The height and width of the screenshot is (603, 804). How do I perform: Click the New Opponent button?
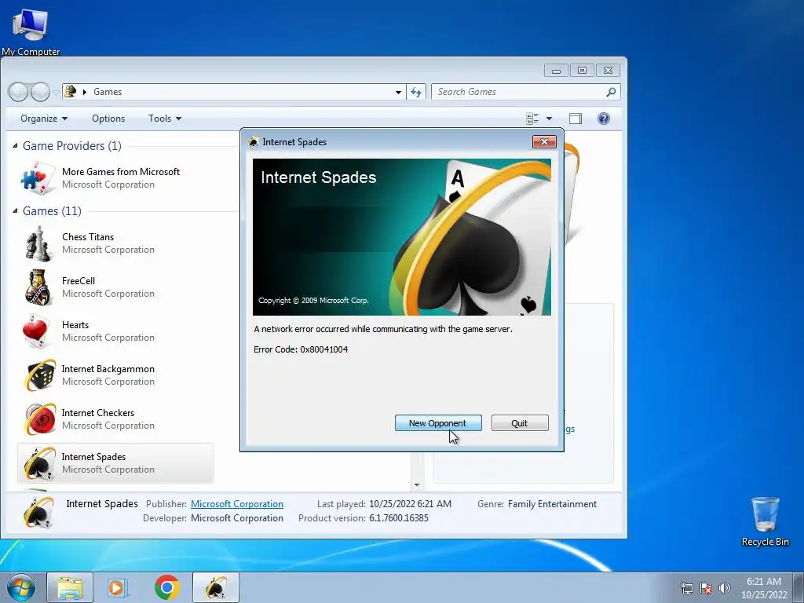coord(438,423)
